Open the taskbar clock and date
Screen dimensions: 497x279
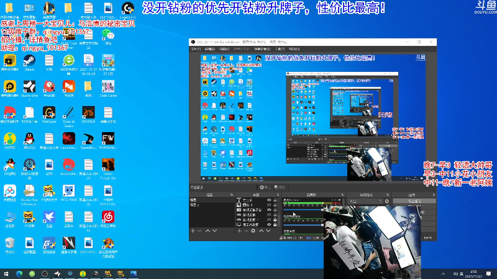coord(474,274)
